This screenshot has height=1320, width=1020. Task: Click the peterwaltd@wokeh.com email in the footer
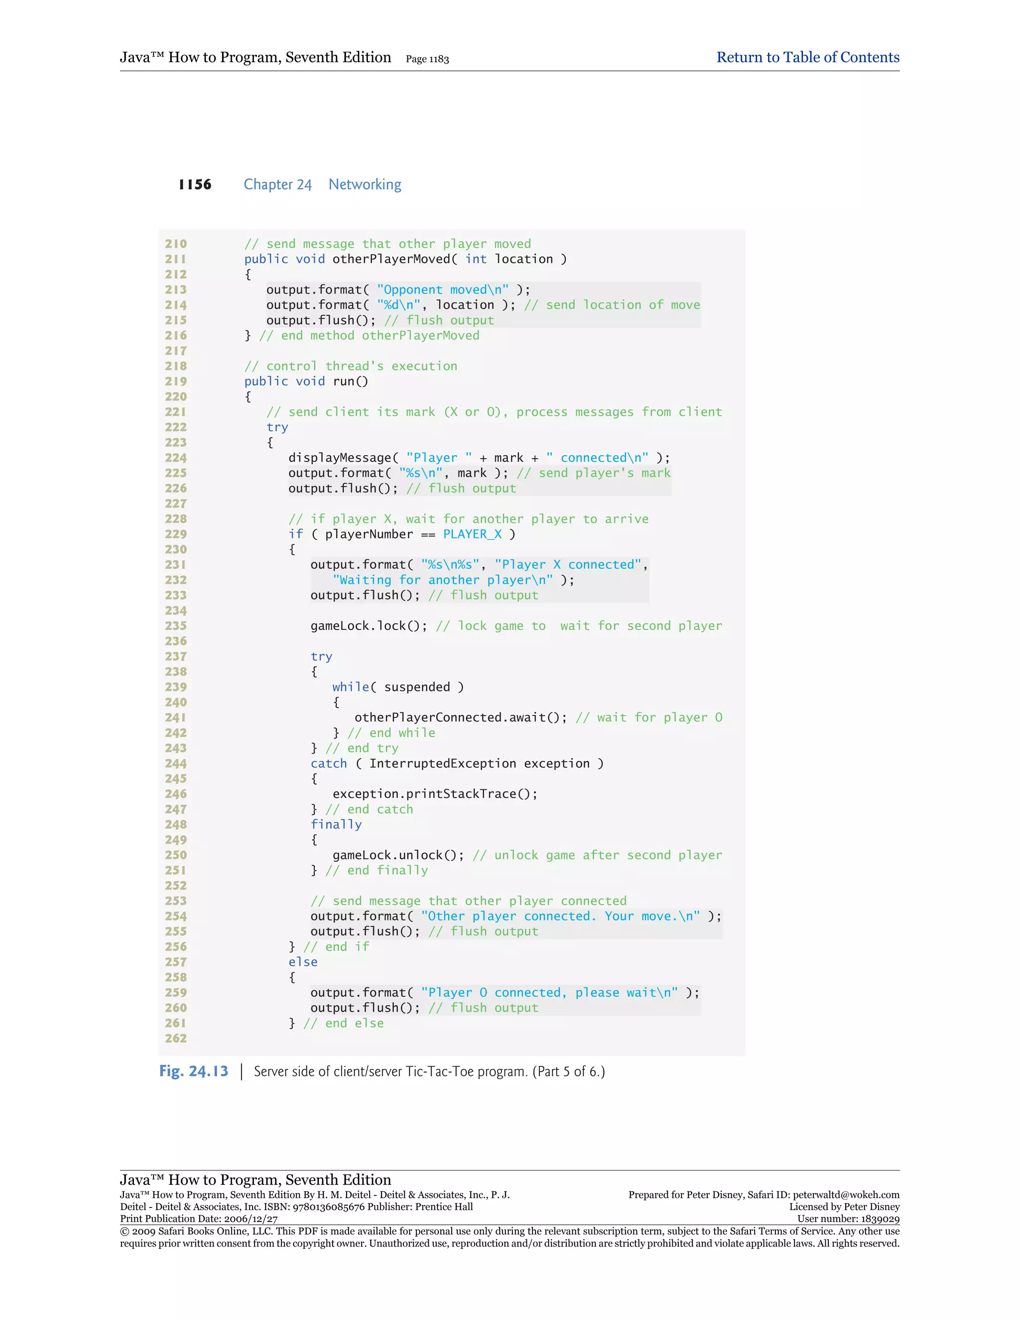pyautogui.click(x=846, y=1195)
